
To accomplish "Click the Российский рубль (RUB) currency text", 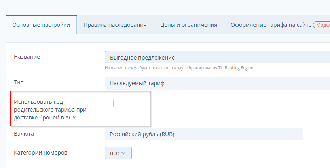I will [x=142, y=134].
